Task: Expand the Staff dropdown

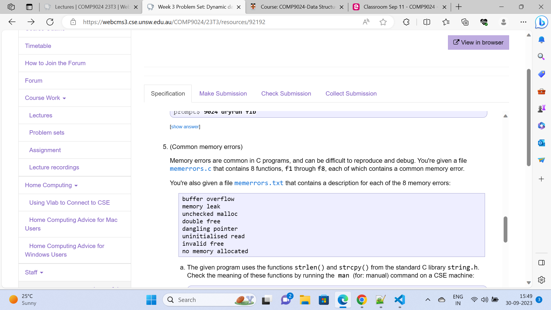Action: [34, 272]
